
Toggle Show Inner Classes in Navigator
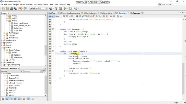click(x=19, y=99)
